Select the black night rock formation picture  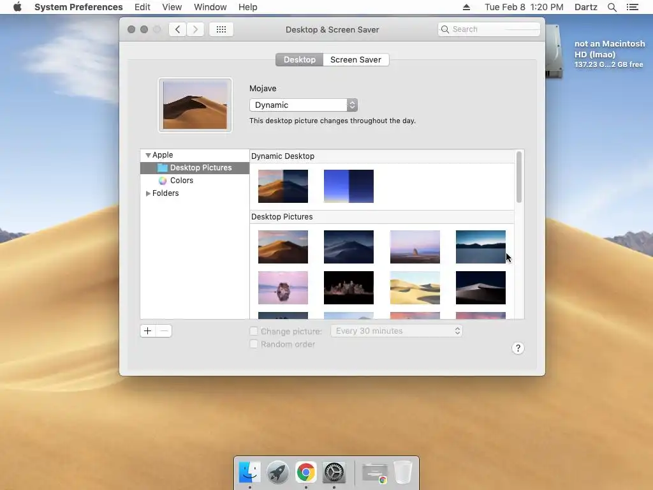click(349, 288)
